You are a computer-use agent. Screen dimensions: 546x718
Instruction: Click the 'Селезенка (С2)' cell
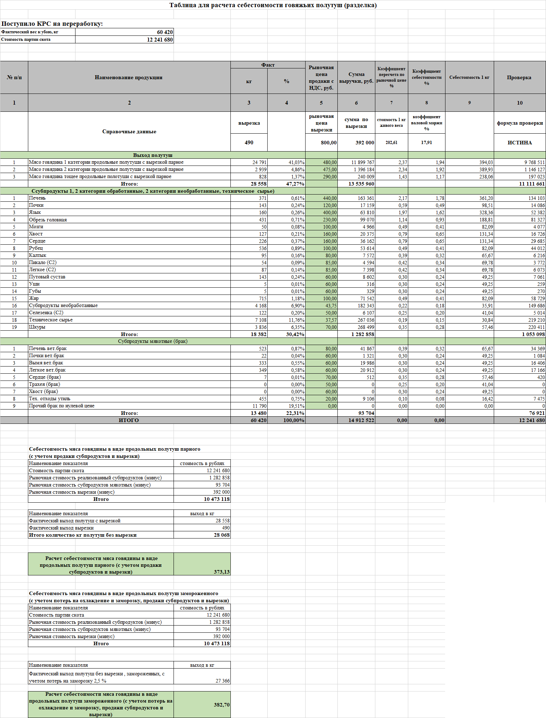(129, 313)
